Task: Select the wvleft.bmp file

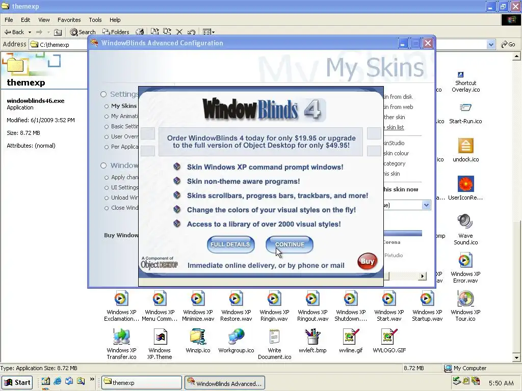Action: click(312, 341)
